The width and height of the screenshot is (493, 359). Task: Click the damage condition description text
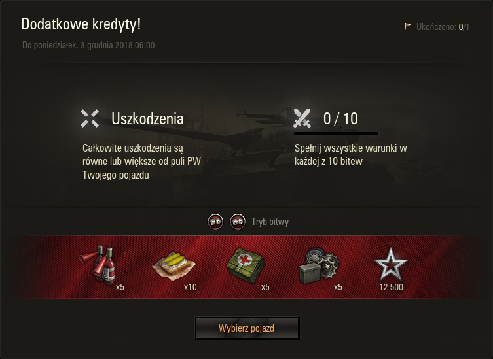(141, 162)
